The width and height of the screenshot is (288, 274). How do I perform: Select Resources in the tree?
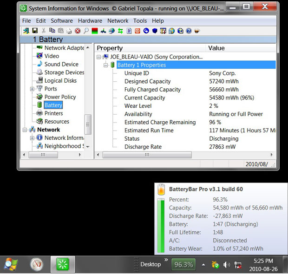(57, 121)
